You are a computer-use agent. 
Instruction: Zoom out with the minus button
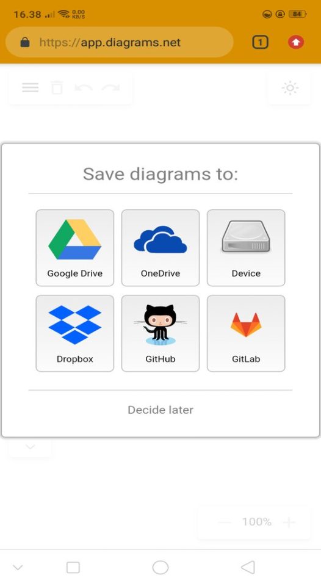pyautogui.click(x=225, y=522)
